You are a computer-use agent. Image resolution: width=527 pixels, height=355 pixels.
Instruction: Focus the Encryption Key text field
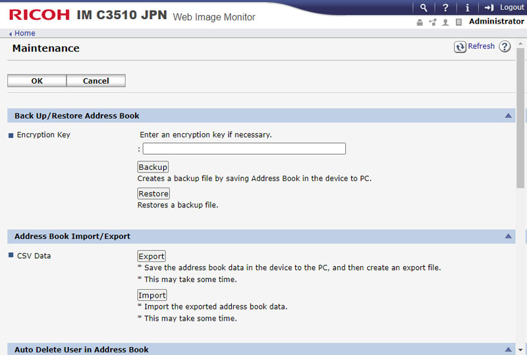(x=244, y=149)
